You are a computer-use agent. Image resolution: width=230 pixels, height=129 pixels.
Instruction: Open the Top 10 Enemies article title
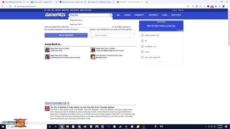click(x=83, y=107)
